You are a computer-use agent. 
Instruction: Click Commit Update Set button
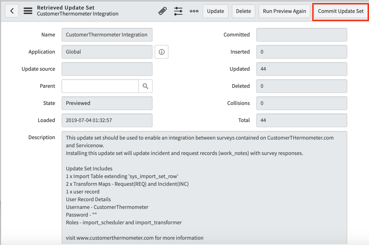click(341, 11)
